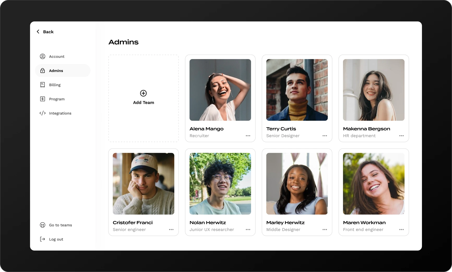Viewport: 452px width, 272px height.
Task: Click the HR department role text
Action: coord(359,136)
